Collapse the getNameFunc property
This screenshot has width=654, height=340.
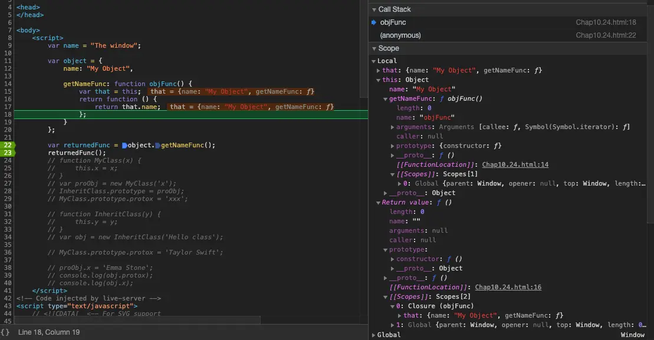386,99
